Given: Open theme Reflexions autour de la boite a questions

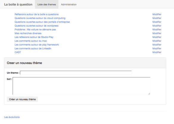Looking at the screenshot, I should coord(37,14).
